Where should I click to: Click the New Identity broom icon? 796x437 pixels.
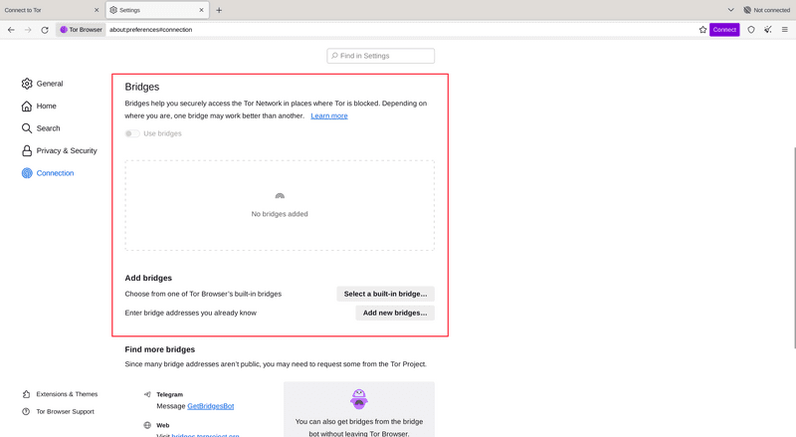(768, 30)
